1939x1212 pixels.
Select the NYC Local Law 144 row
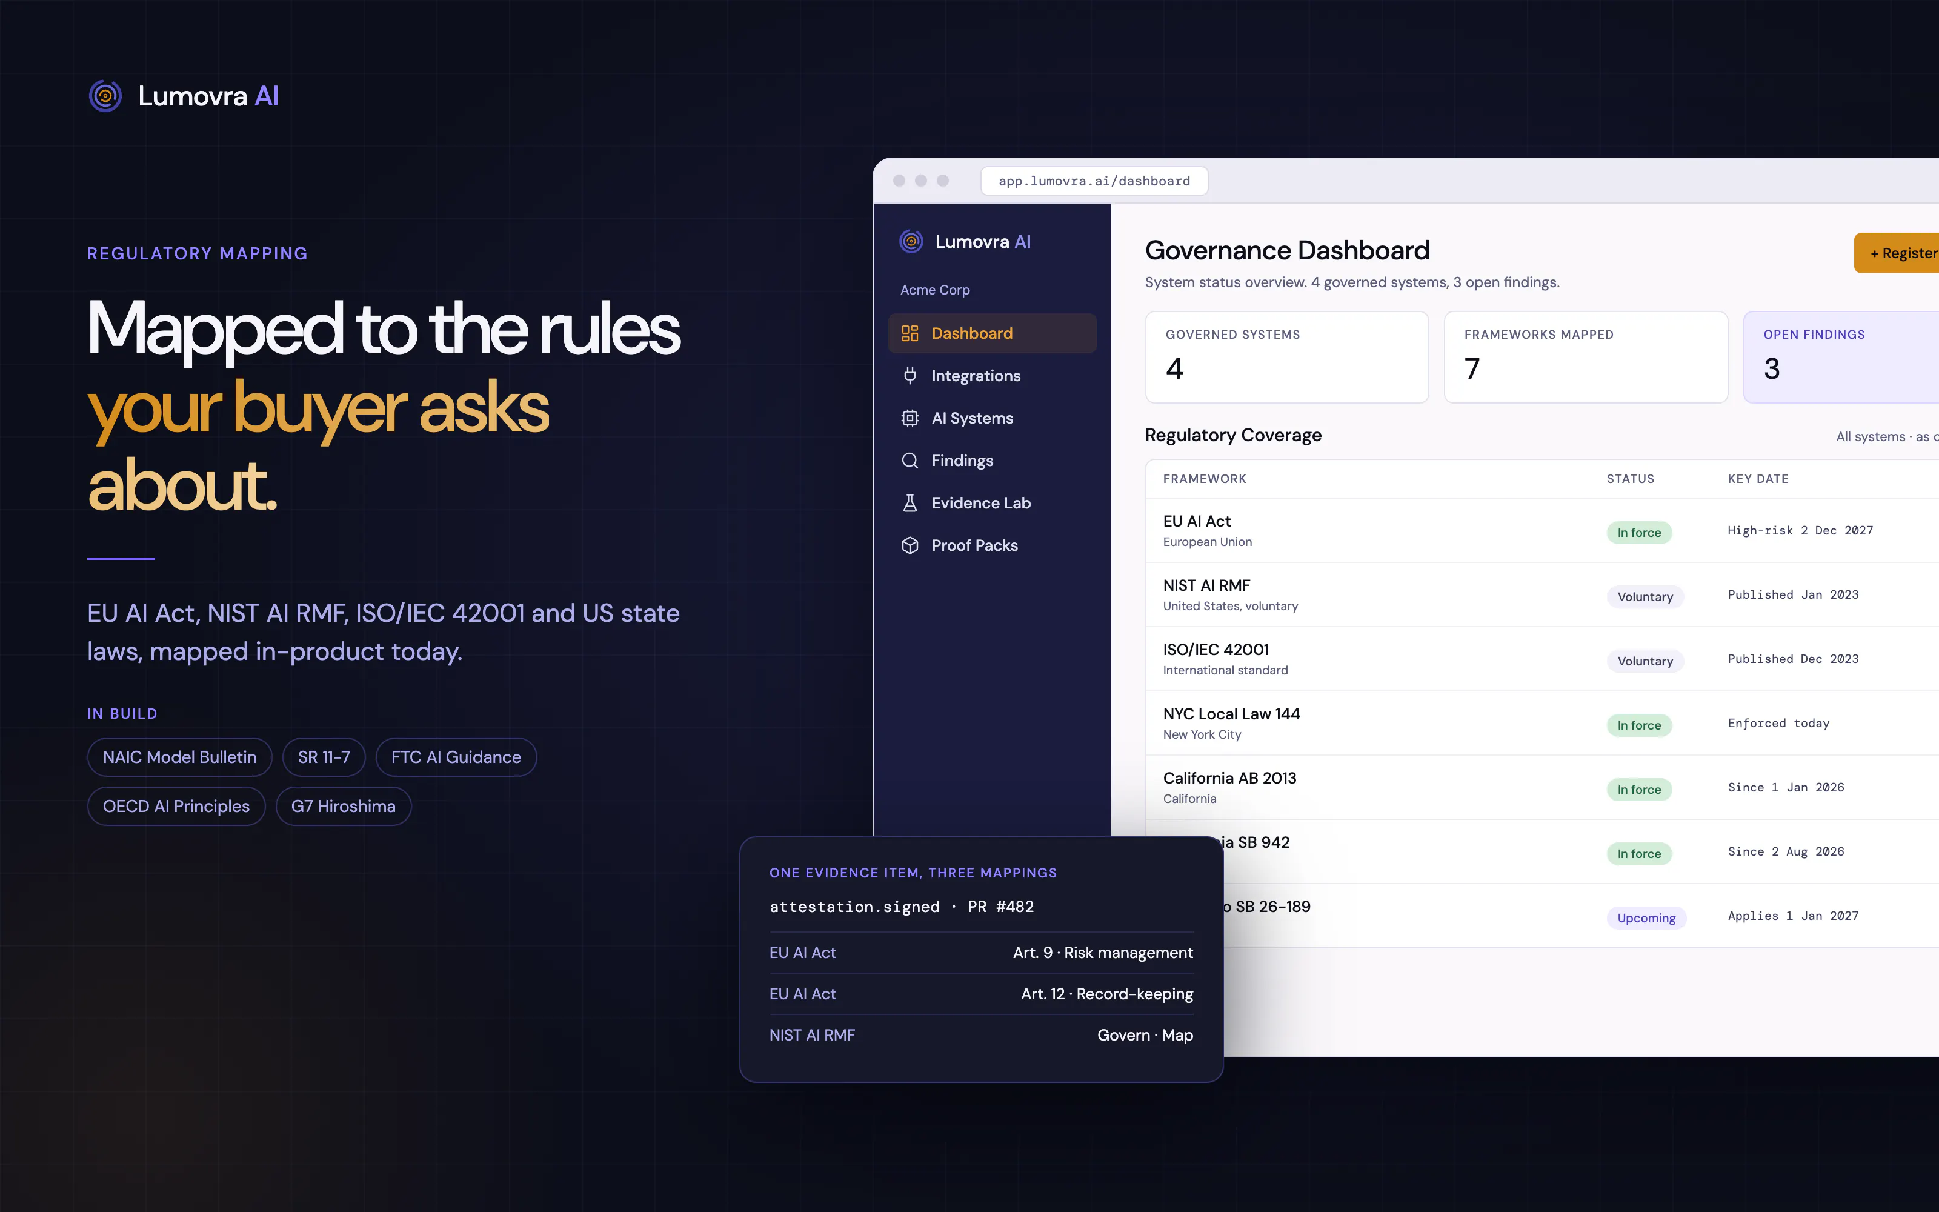[x=1542, y=723]
